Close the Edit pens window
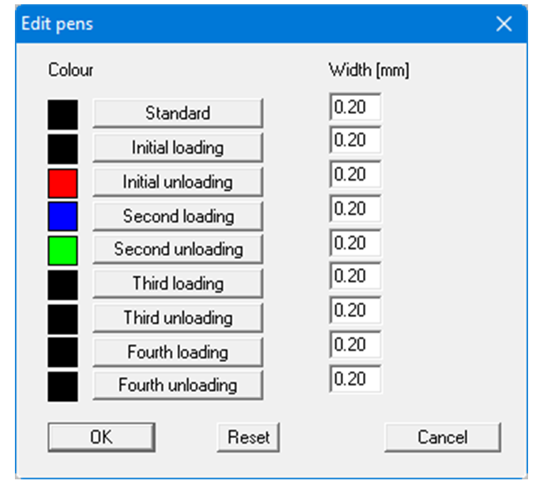Image resolution: width=543 pixels, height=485 pixels. point(504,24)
